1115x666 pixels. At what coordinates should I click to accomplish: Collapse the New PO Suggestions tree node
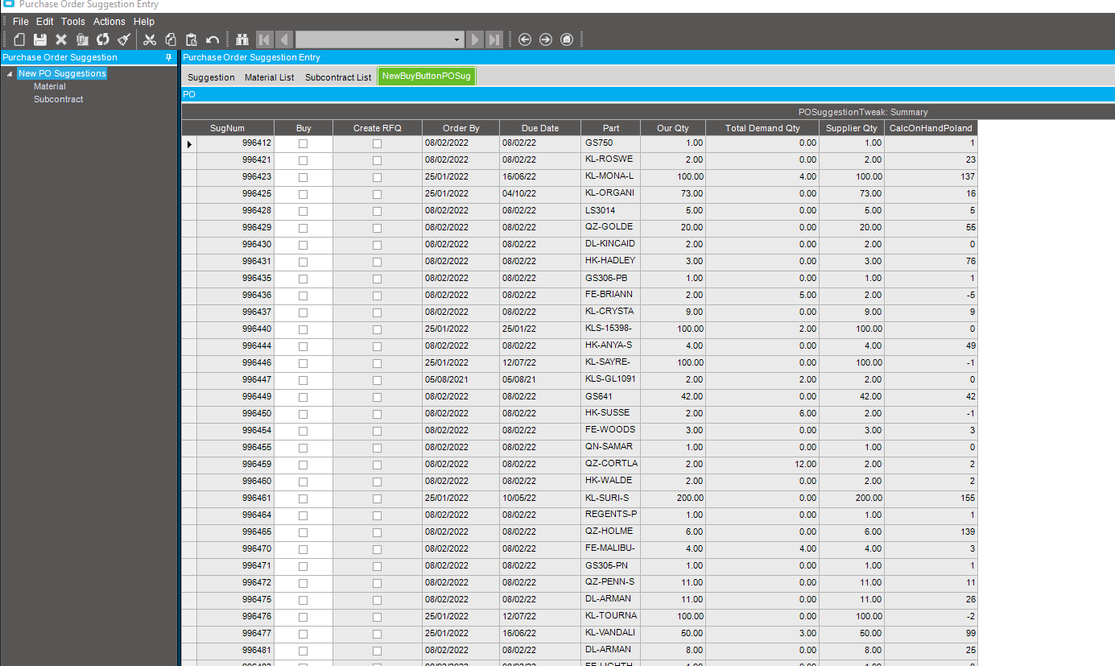[x=10, y=74]
